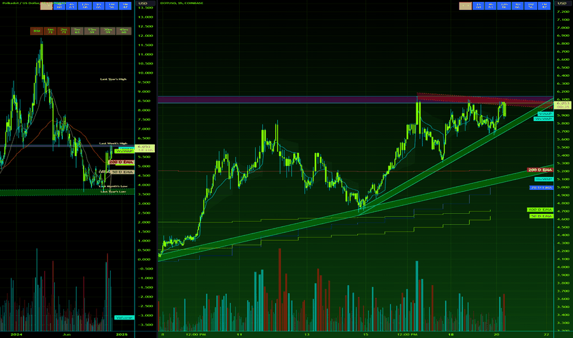Select the red 200 D EMA label on left chart
This screenshot has width=573, height=338.
[x=121, y=162]
